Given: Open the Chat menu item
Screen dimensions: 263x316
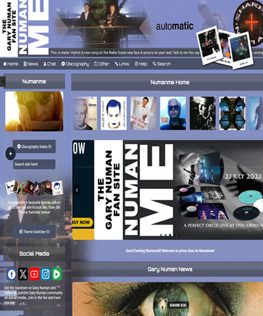Looking at the screenshot, I should tap(49, 64).
